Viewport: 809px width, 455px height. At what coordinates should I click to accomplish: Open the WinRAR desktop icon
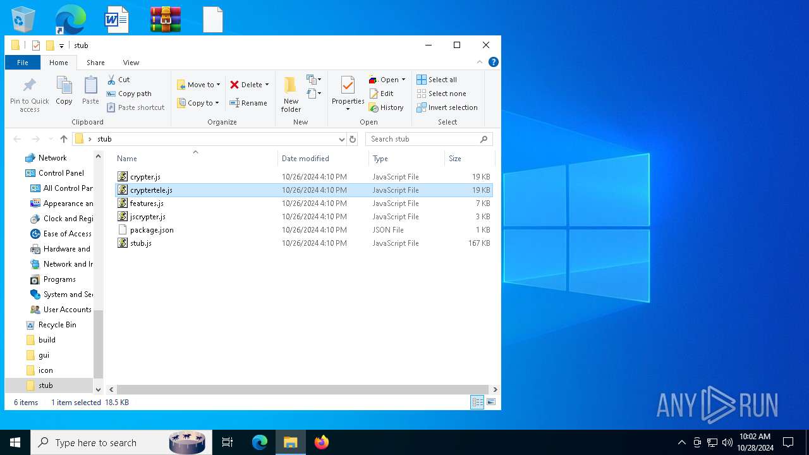pyautogui.click(x=166, y=19)
